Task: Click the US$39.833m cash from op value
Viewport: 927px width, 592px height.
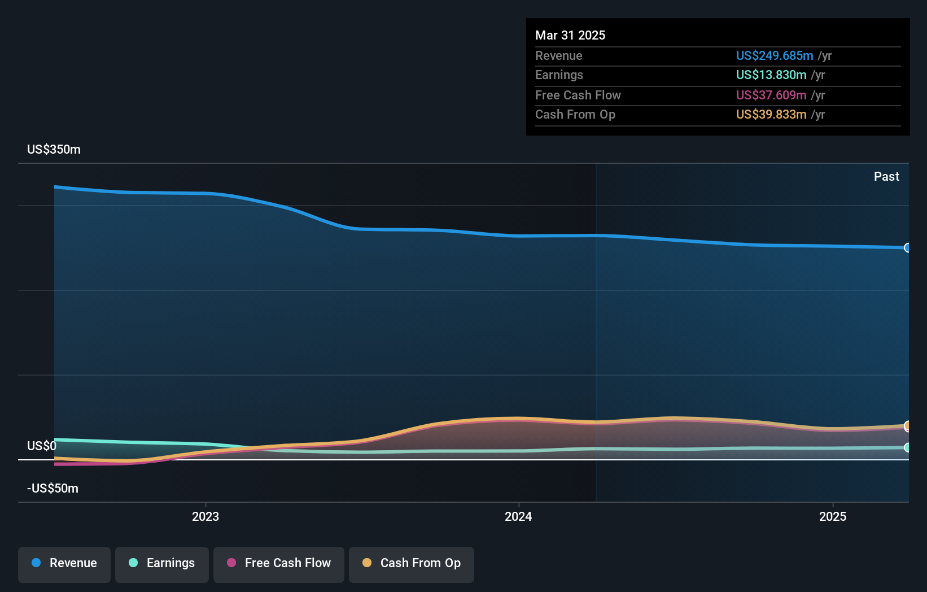Action: click(771, 114)
